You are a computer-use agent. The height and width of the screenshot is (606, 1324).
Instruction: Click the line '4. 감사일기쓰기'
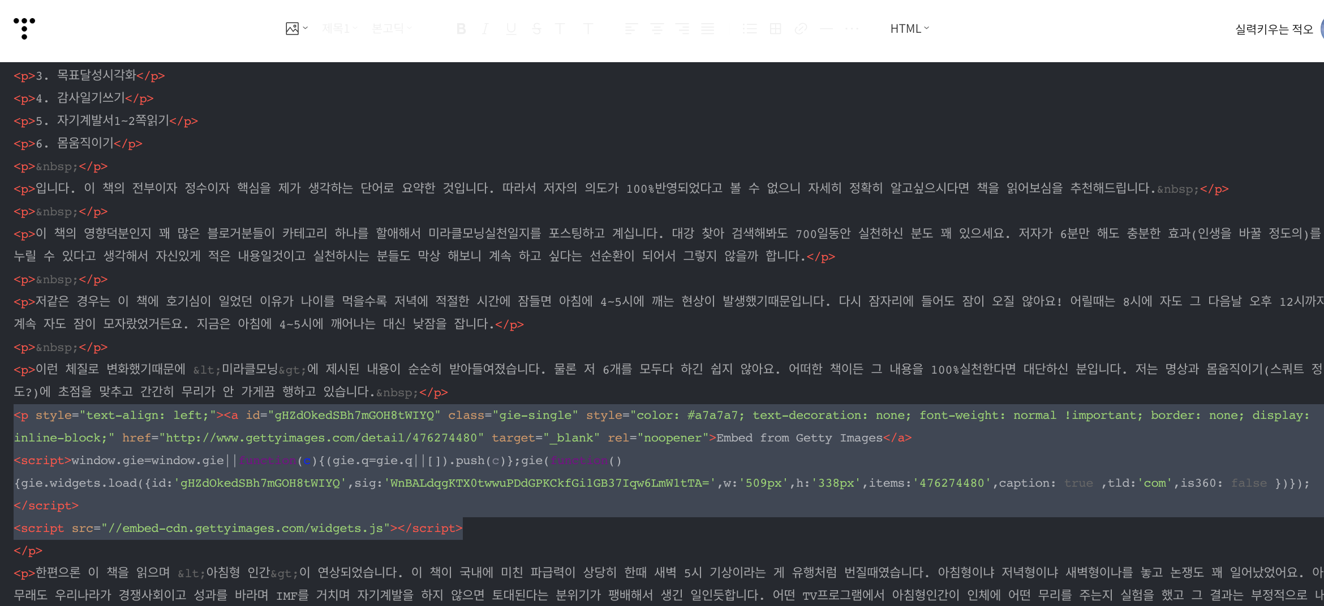click(84, 98)
